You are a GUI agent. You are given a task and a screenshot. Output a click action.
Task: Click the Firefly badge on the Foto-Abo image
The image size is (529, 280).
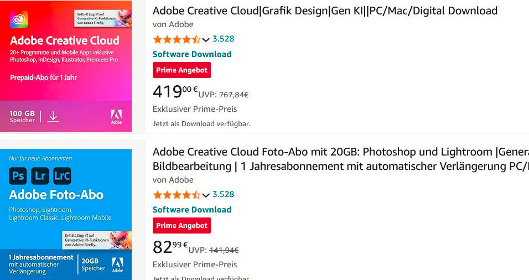(96, 240)
